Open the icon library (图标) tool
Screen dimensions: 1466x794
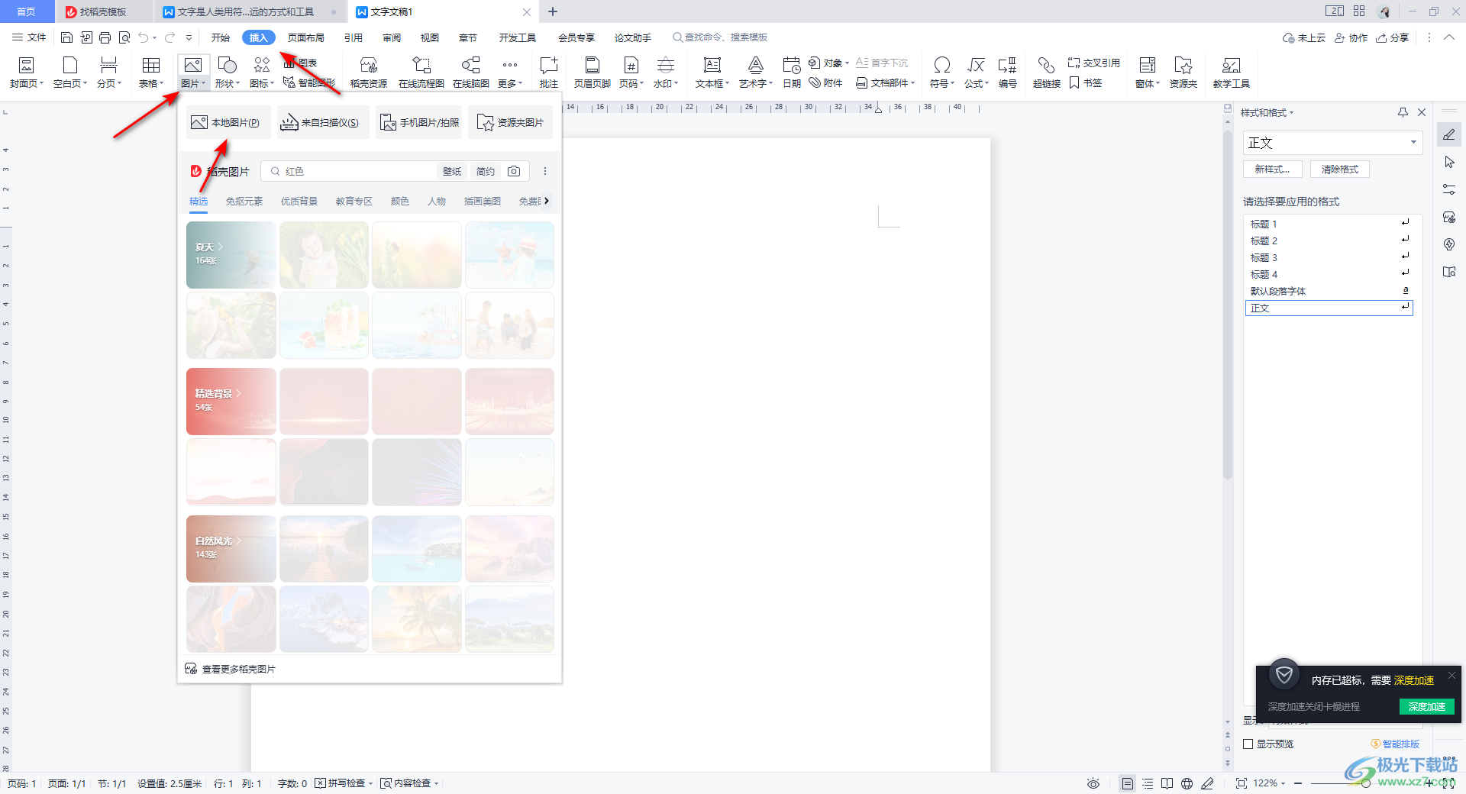click(x=262, y=73)
